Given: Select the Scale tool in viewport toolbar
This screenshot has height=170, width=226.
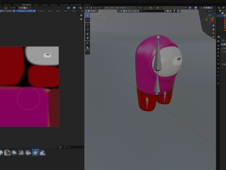Looking at the screenshot, I should coord(88,34).
